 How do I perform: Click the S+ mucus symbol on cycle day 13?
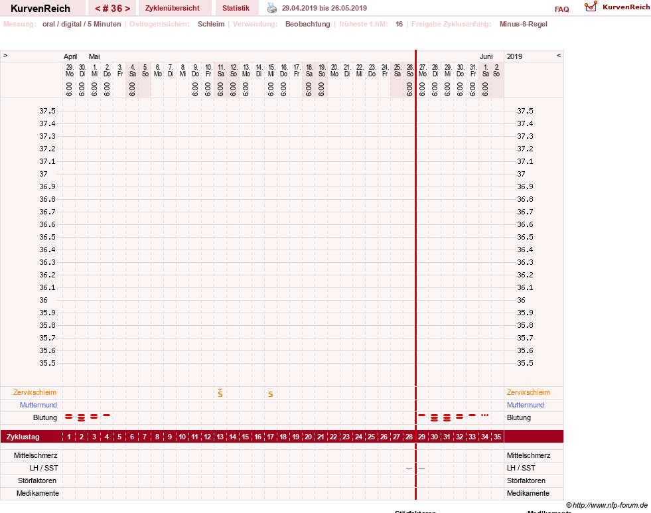(220, 393)
